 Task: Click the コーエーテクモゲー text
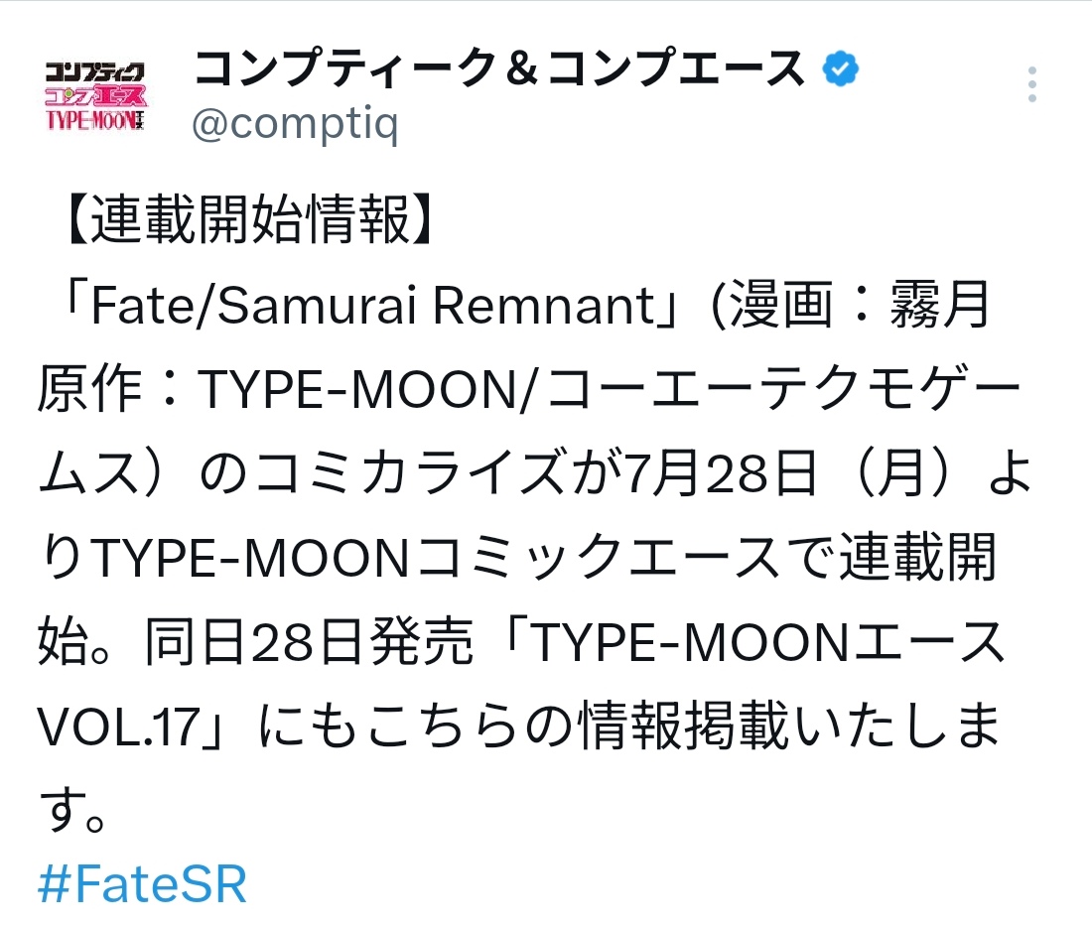click(x=784, y=389)
